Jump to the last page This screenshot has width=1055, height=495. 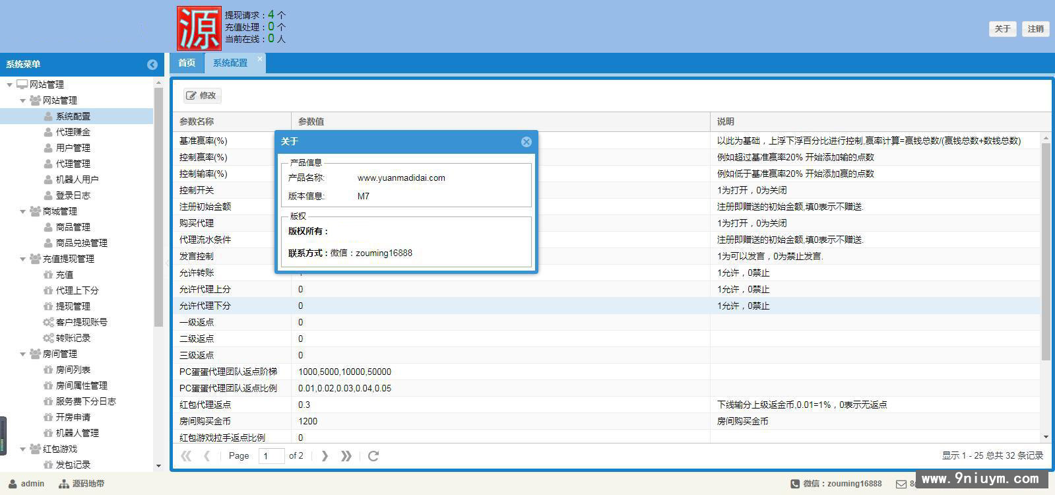click(346, 455)
